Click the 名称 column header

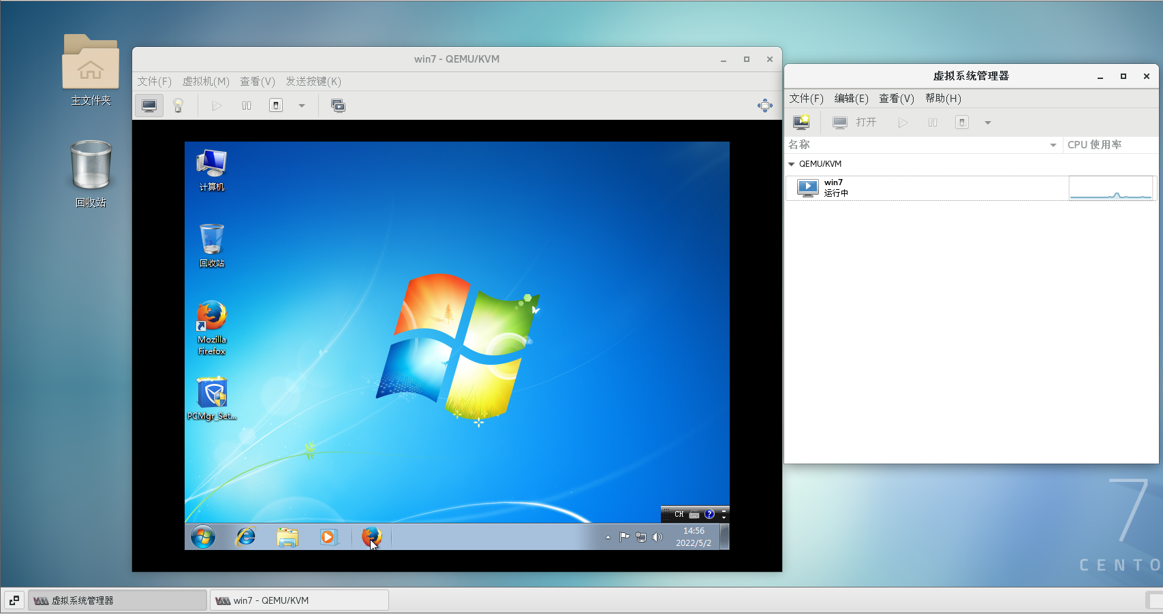point(924,145)
